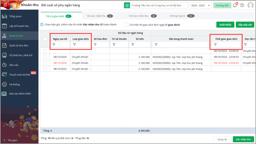Click the Số hóa đơn column header
256x144 pixels.
pos(100,39)
